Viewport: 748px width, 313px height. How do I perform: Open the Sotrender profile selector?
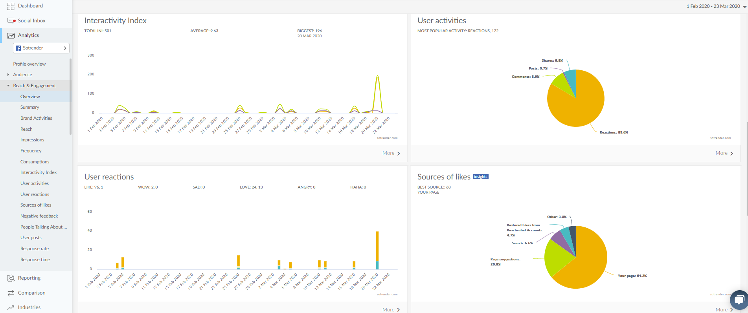(x=41, y=48)
